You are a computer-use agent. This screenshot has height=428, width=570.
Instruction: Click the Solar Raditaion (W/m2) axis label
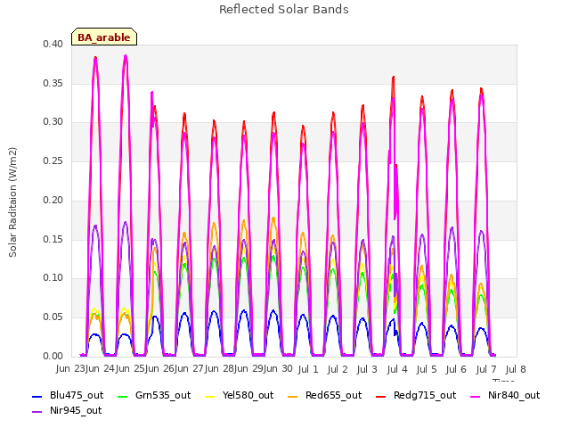(12, 202)
